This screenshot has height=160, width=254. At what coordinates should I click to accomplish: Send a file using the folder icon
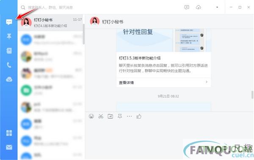point(110,116)
